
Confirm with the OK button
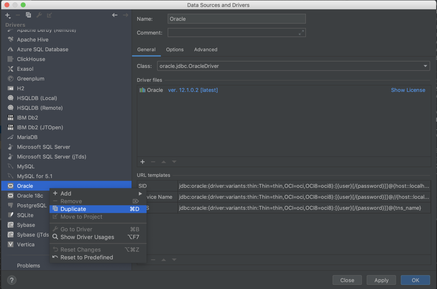point(416,280)
